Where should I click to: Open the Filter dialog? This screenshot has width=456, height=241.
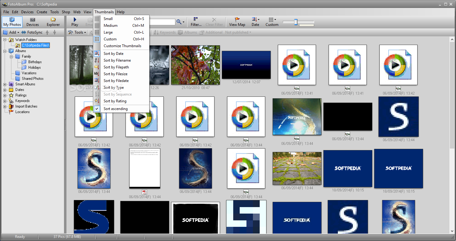click(196, 22)
